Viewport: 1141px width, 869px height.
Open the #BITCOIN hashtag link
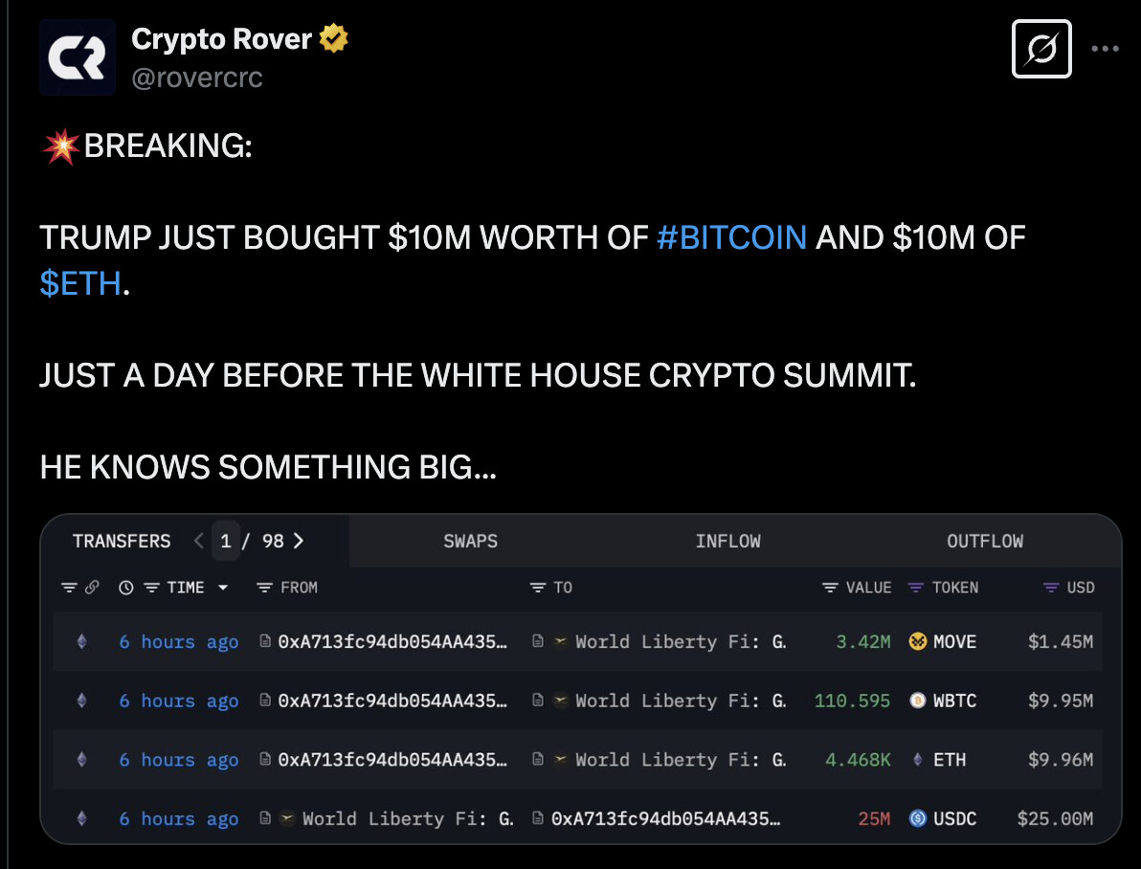coord(732,236)
